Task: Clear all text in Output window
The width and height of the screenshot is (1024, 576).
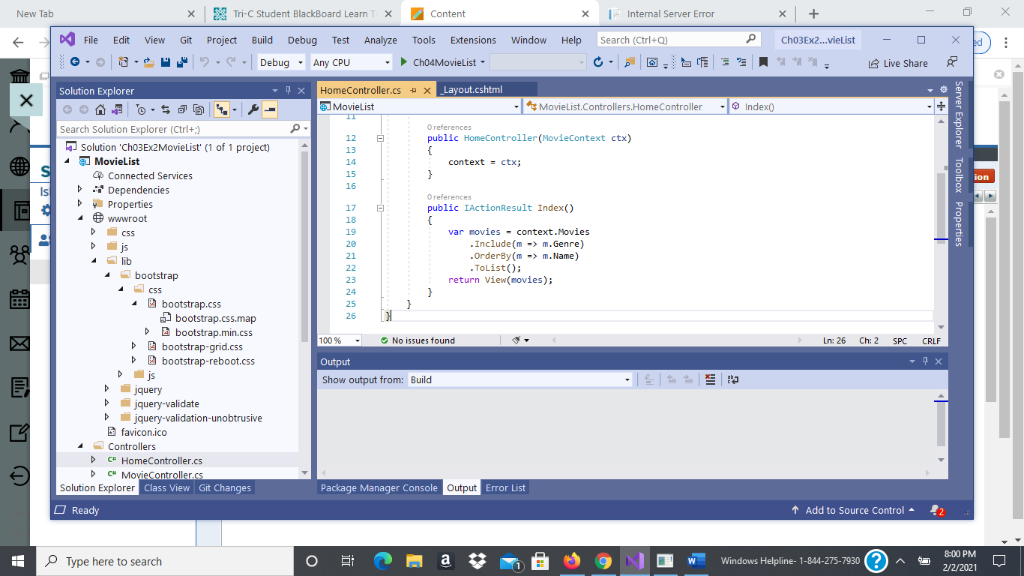Action: (711, 379)
